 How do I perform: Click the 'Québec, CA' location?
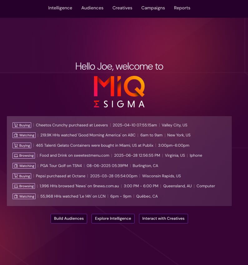pos(147,196)
